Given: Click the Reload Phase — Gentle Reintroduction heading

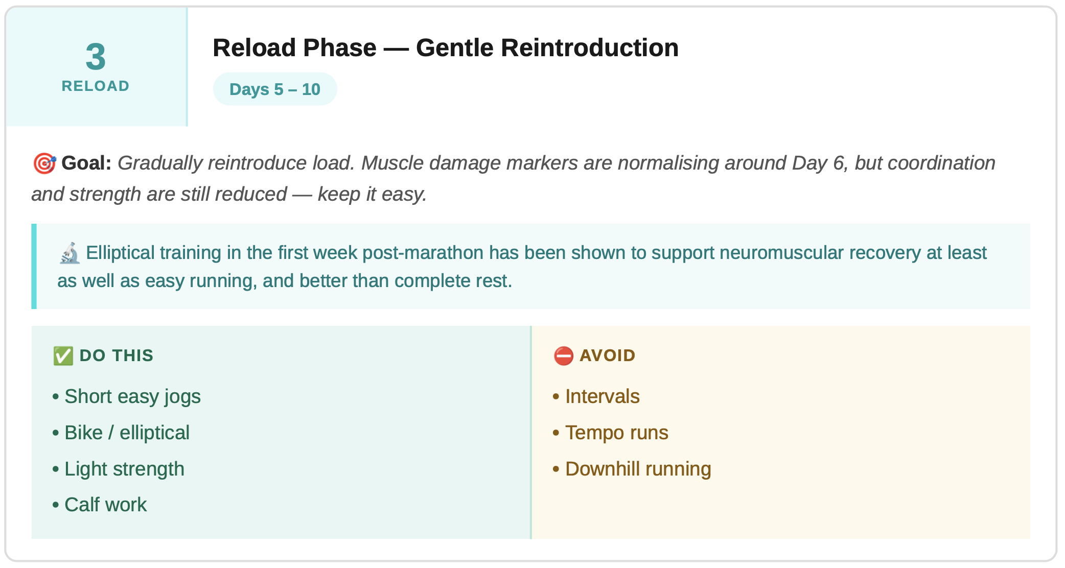Looking at the screenshot, I should 445,48.
